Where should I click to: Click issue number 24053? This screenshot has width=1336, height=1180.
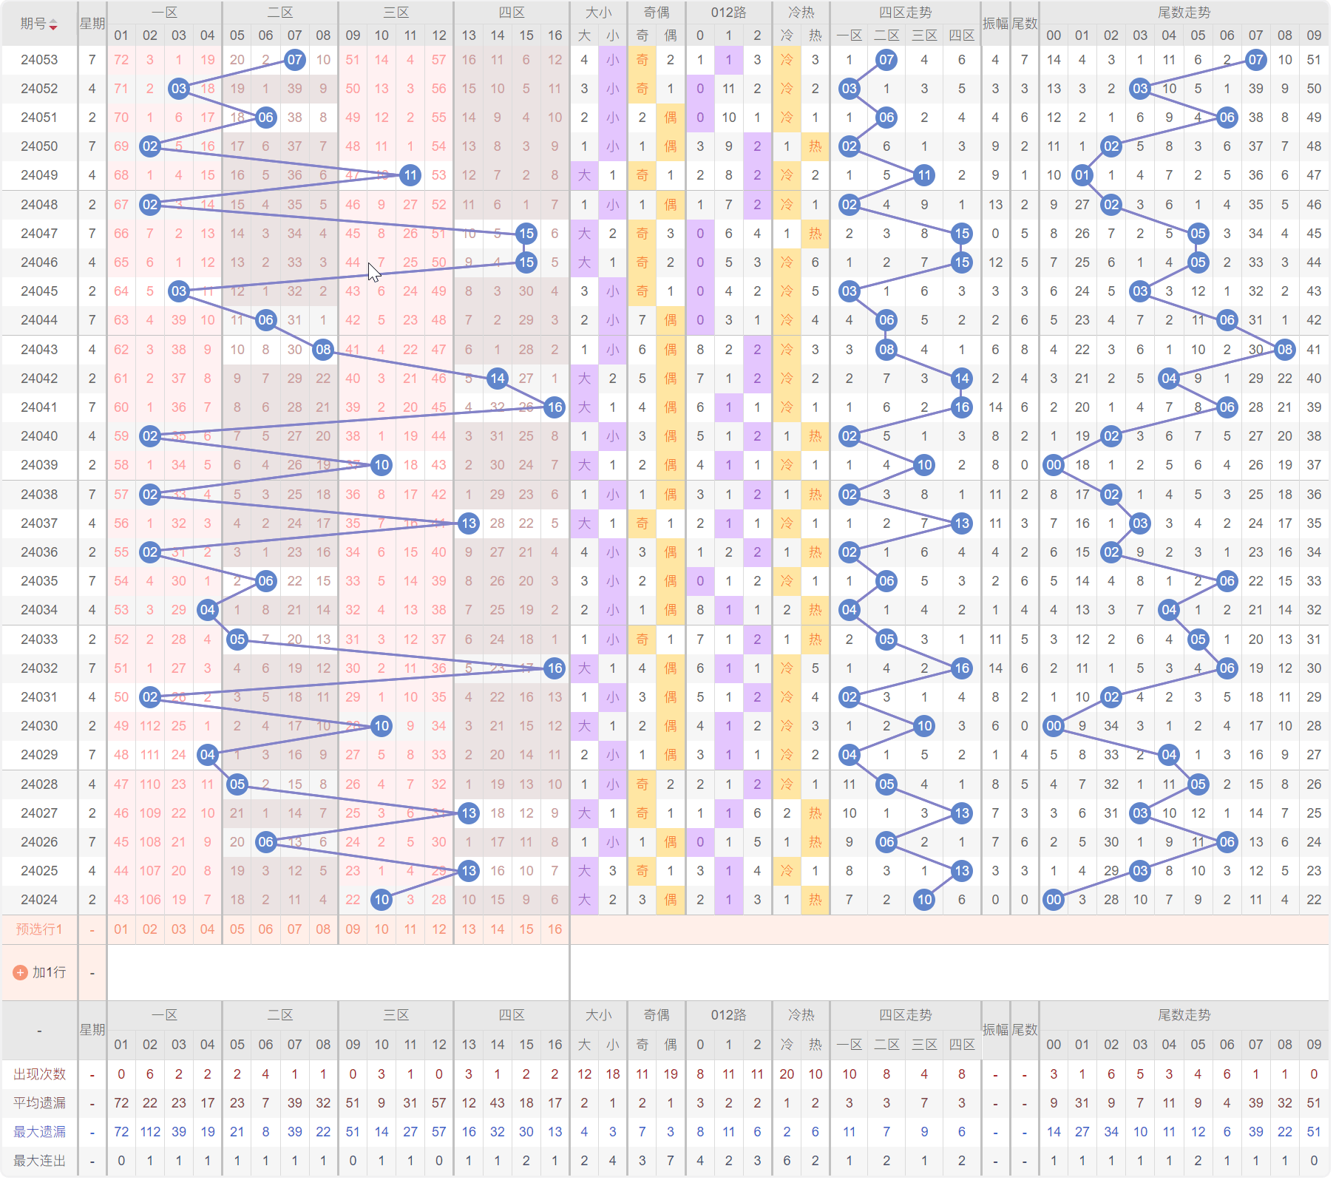pyautogui.click(x=39, y=60)
